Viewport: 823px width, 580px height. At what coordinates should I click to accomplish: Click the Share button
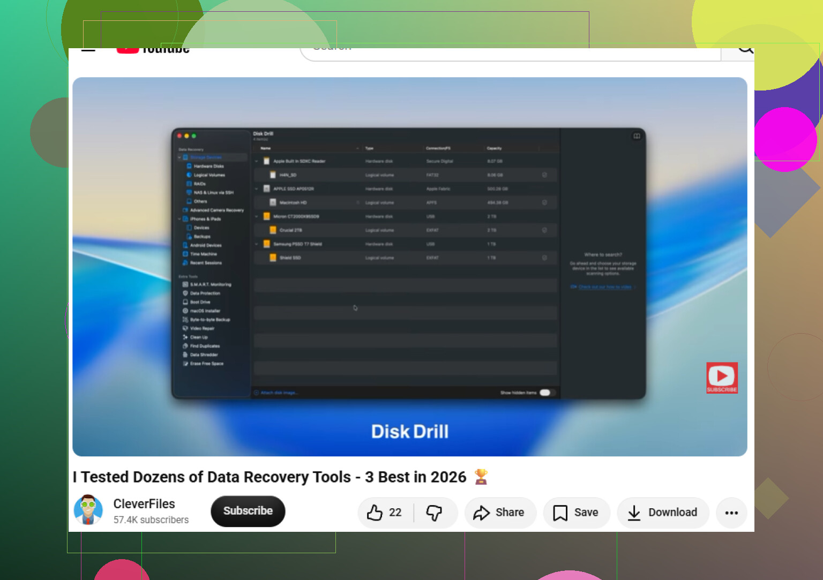(500, 513)
